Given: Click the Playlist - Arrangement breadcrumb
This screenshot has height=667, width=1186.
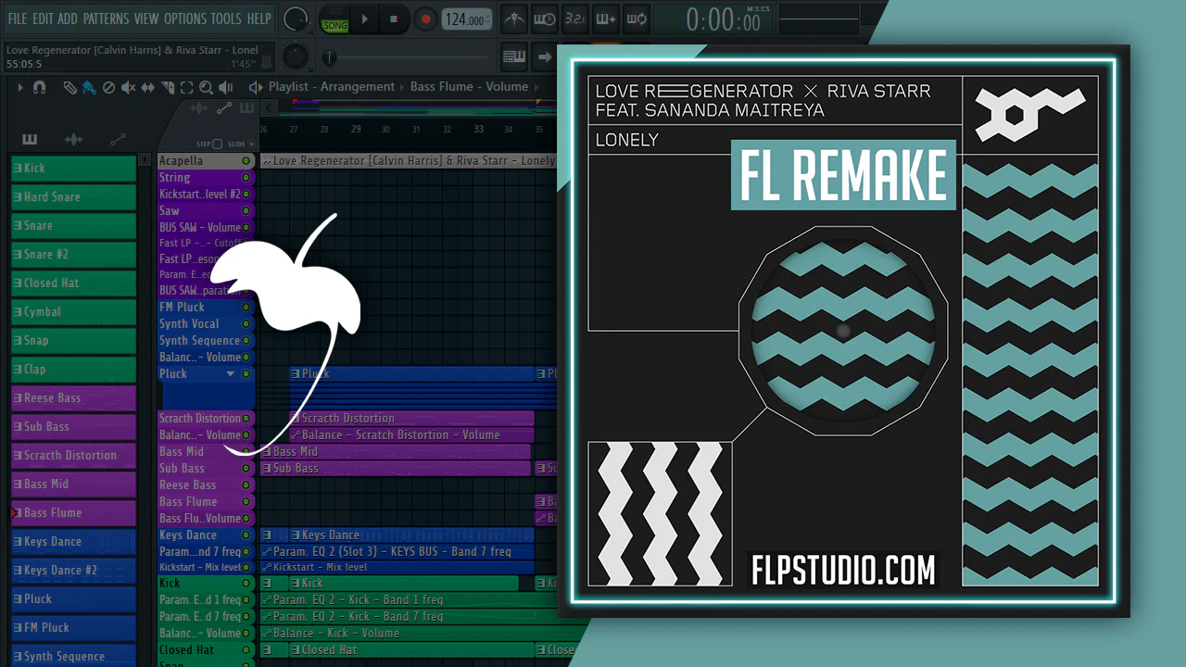Looking at the screenshot, I should [332, 87].
